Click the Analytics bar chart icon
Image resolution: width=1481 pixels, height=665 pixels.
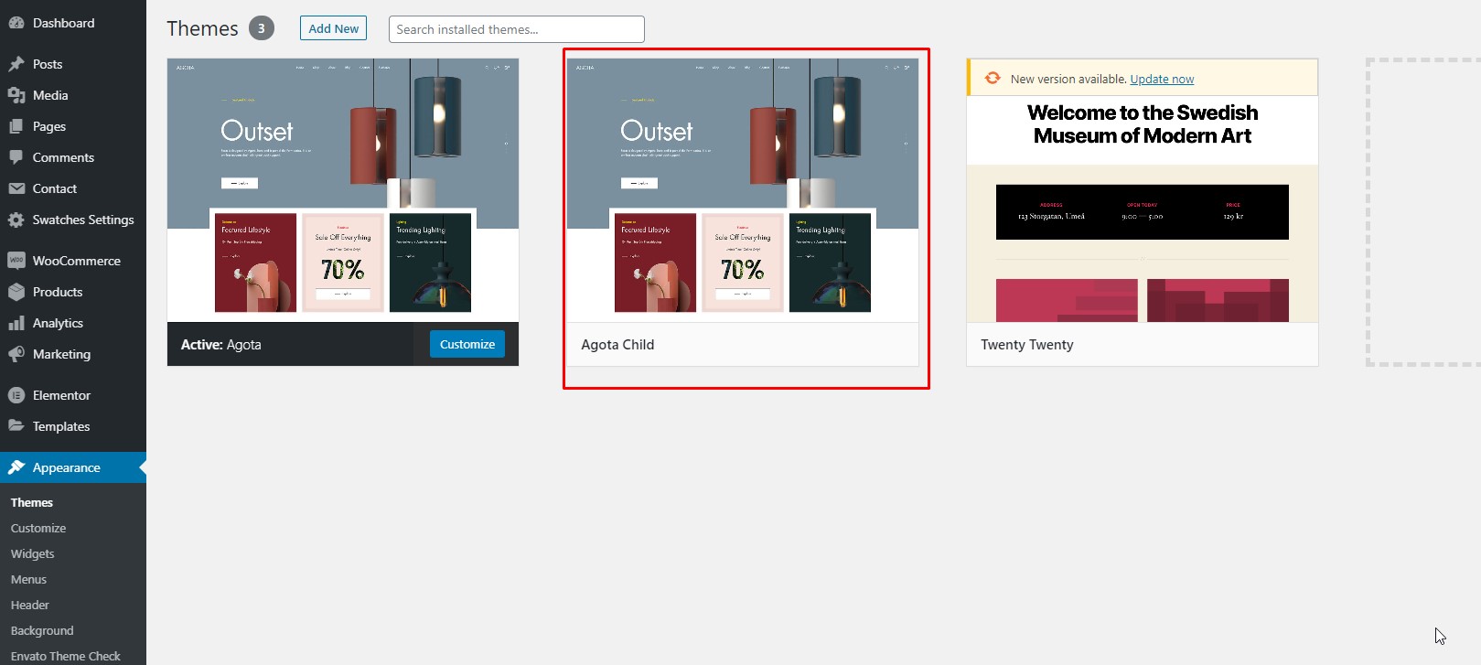click(16, 323)
